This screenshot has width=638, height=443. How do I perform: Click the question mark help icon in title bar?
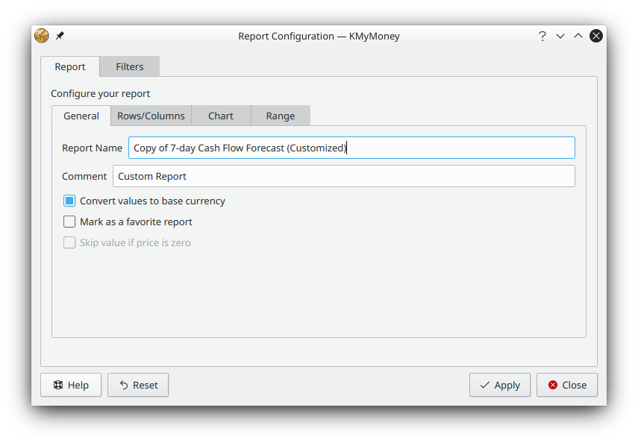[542, 36]
